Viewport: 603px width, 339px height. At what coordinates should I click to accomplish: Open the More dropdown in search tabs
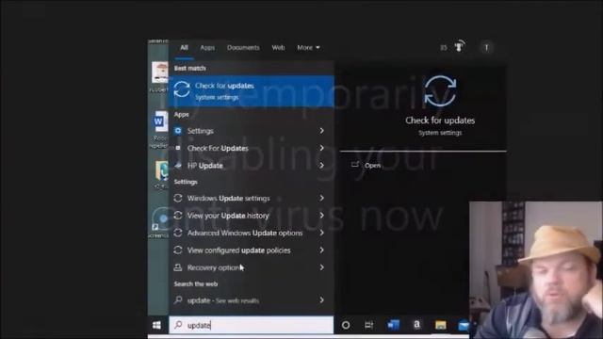point(308,48)
